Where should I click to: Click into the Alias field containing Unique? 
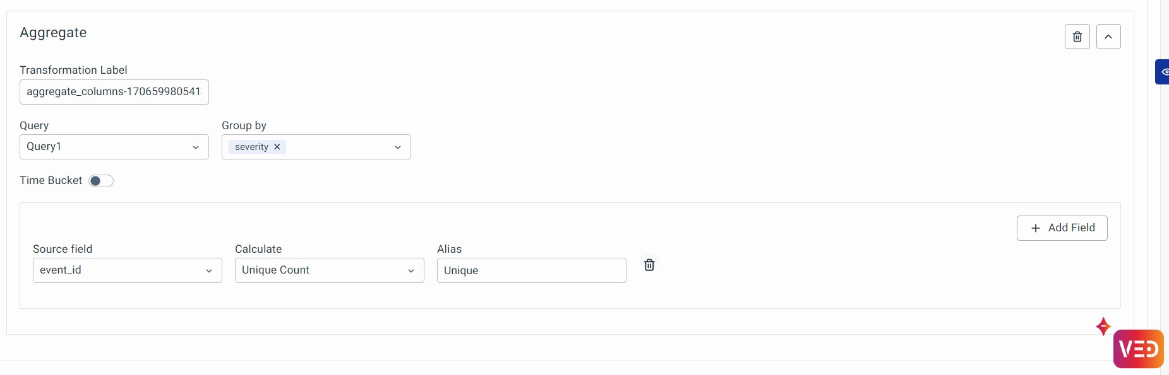[531, 270]
